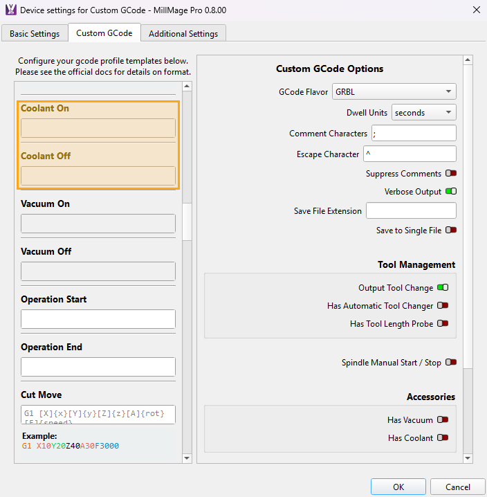Switch to the Basic Settings tab
The image size is (487, 497).
(x=35, y=34)
